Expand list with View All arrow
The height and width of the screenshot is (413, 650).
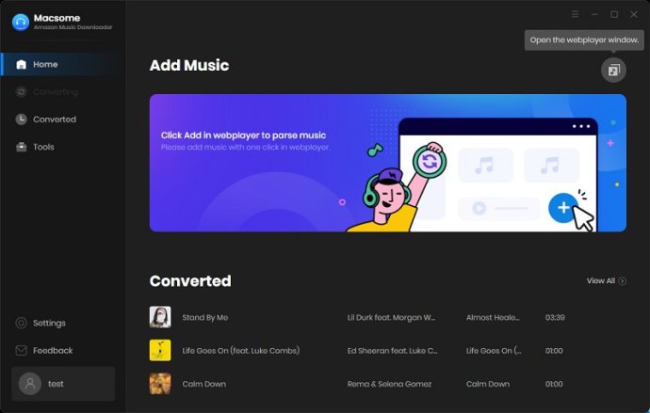coord(623,281)
